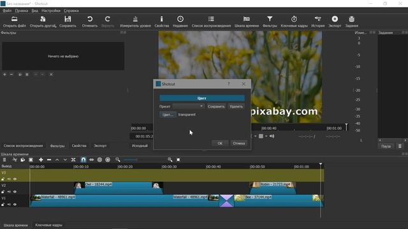Click the preset Сохранить button in the dialog

tap(216, 106)
